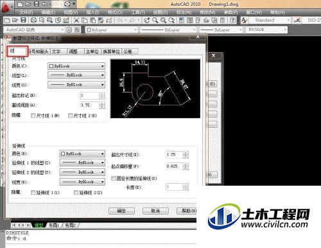
Task: Switch to the 换算单位 tab
Action: point(111,51)
